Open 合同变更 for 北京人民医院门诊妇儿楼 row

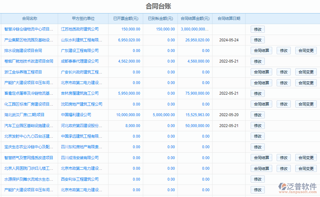306,168
